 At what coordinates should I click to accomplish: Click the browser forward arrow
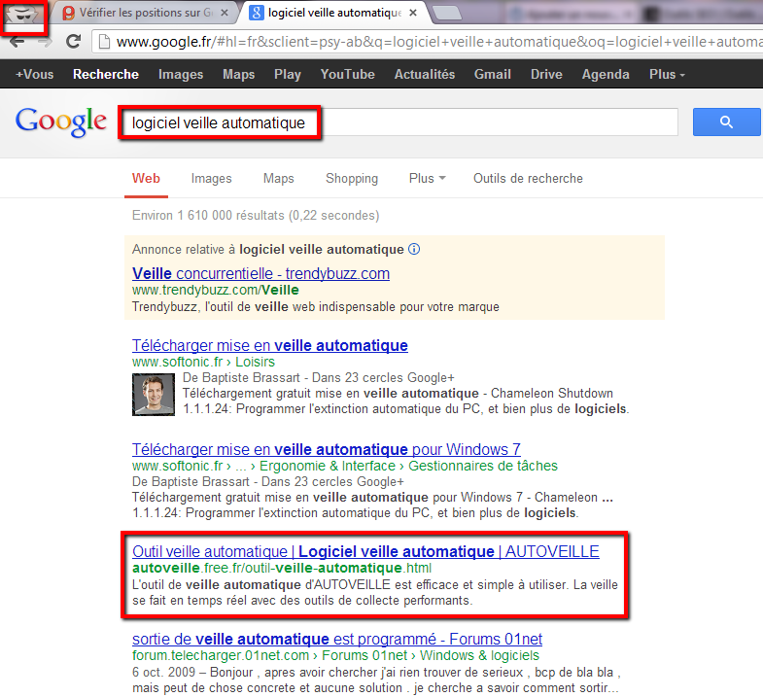[x=44, y=42]
